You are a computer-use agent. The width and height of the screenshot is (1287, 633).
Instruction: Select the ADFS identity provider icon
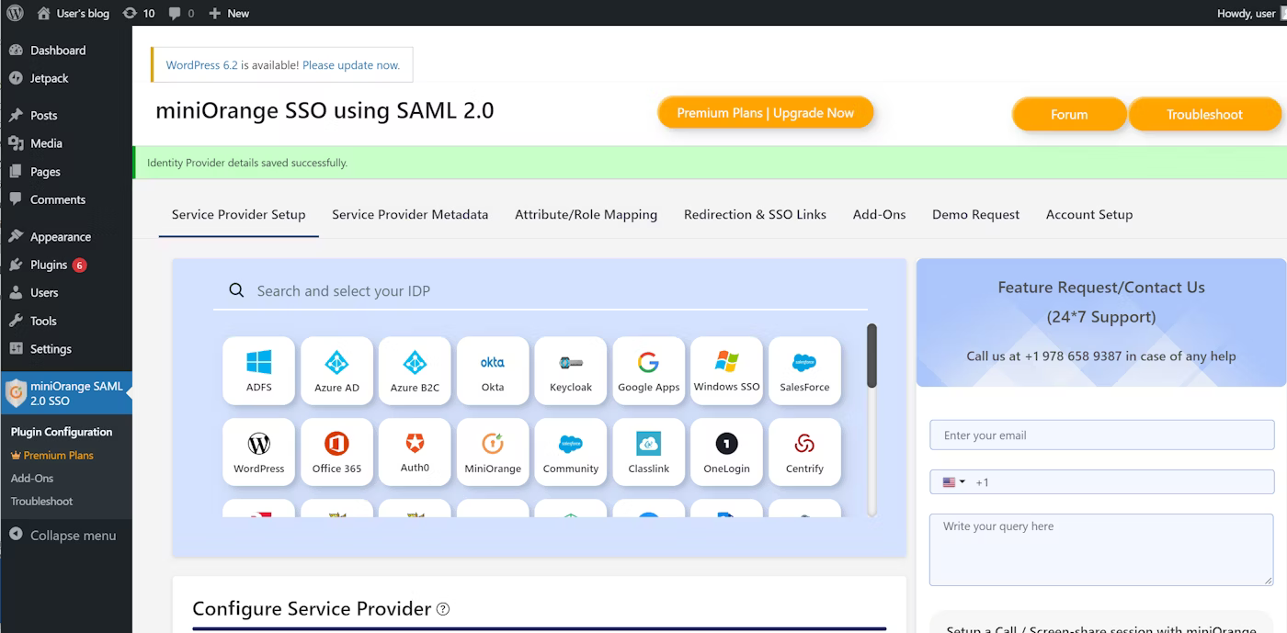[258, 370]
